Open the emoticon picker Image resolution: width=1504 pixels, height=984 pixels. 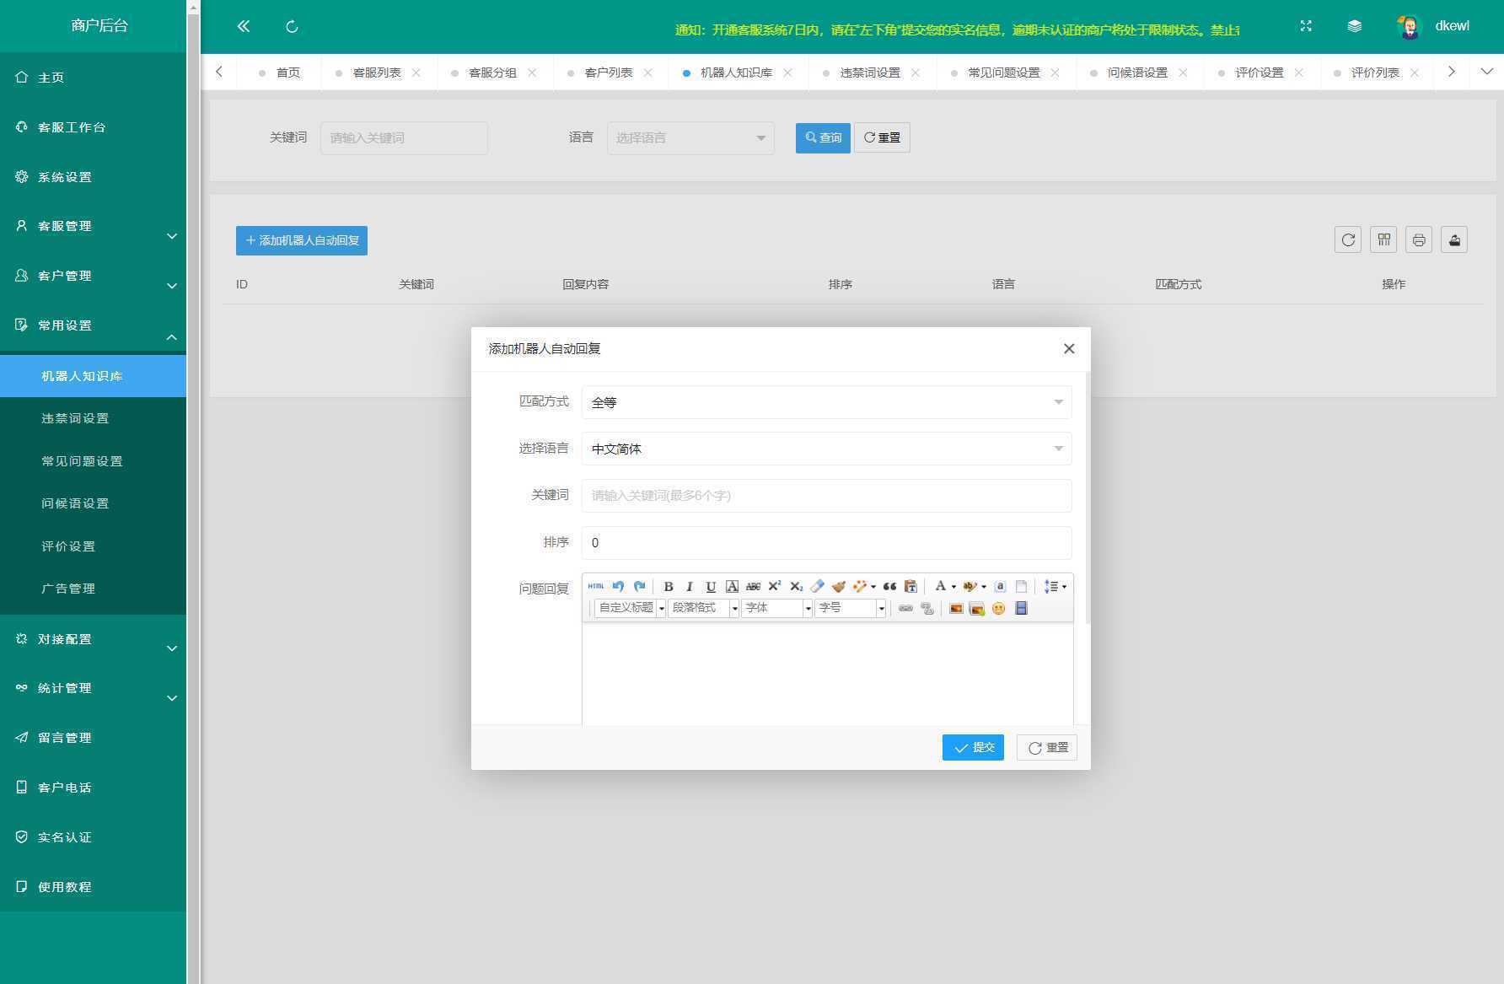[x=998, y=608]
